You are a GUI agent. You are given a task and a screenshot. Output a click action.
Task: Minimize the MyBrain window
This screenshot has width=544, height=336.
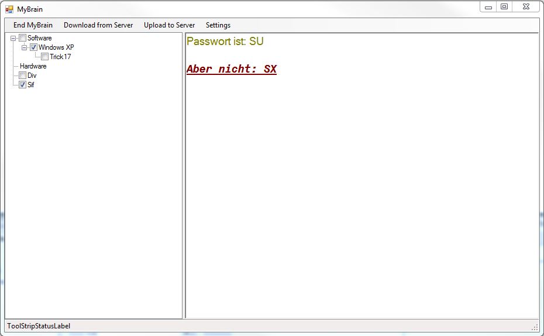tap(488, 7)
